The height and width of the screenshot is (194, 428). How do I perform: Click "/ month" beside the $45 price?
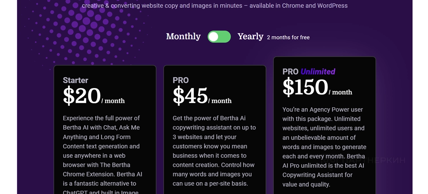coord(220,101)
